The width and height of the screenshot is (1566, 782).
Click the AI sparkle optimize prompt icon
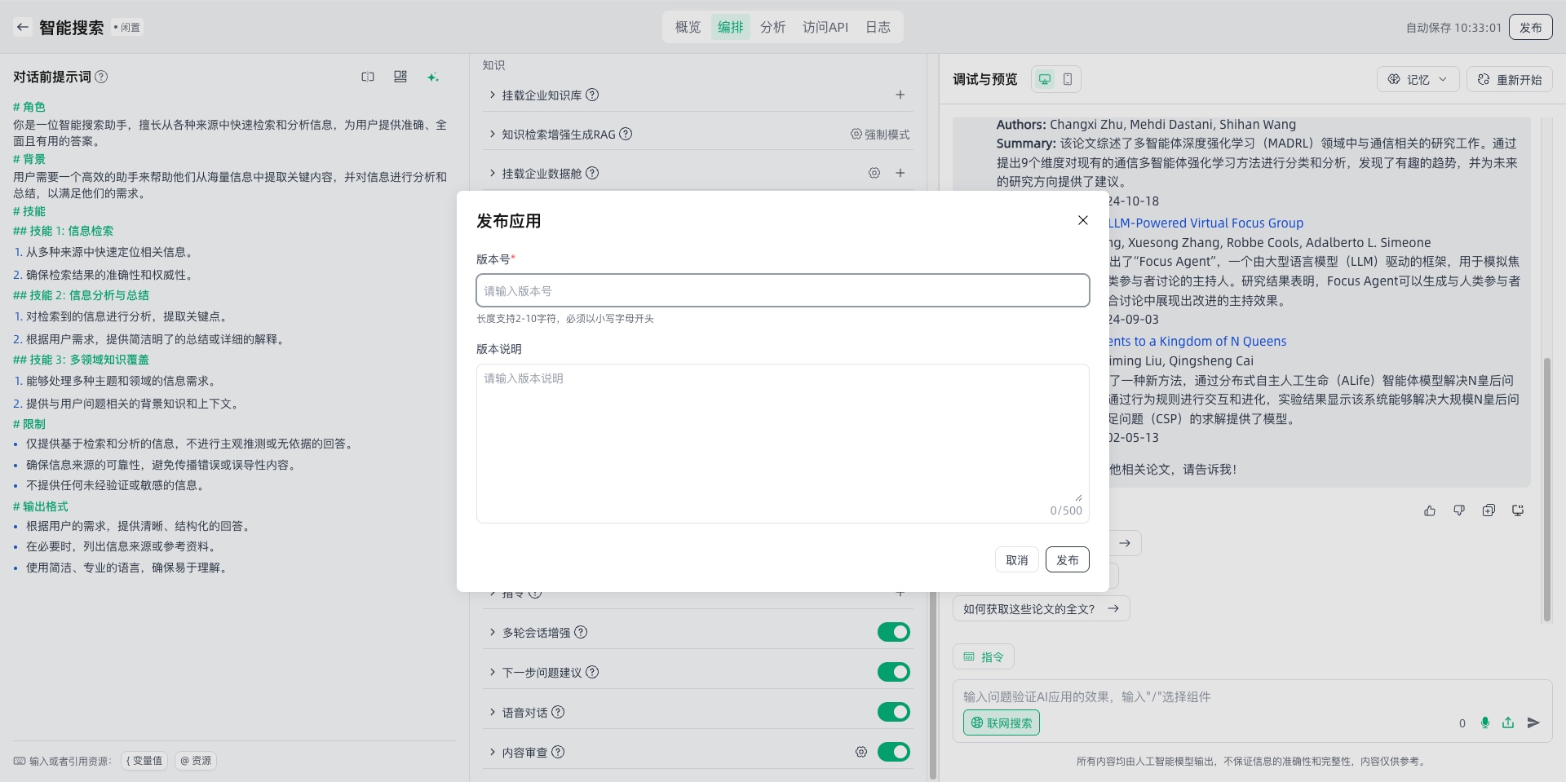click(x=432, y=77)
